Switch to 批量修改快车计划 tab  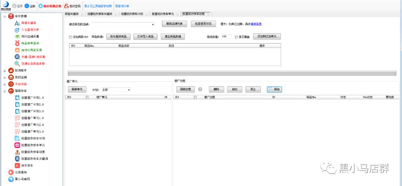[x=132, y=14]
